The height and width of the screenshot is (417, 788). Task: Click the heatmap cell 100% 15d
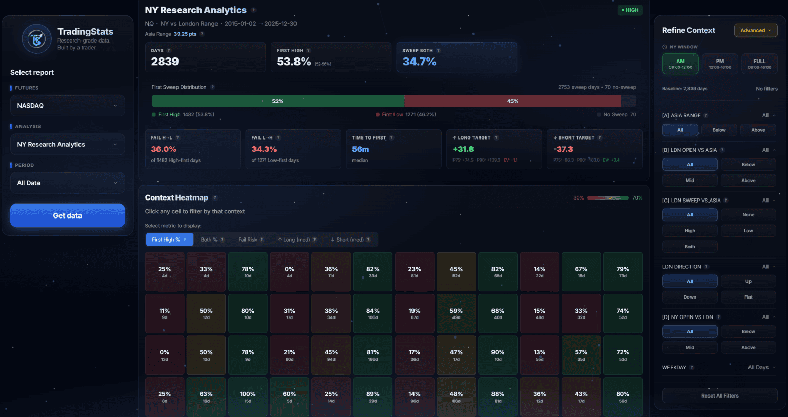pos(248,397)
